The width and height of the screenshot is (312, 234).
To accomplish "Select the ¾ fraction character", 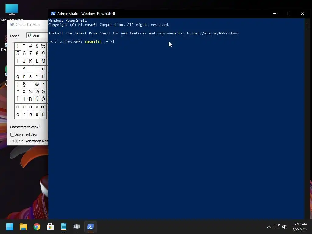I will coord(43,91).
